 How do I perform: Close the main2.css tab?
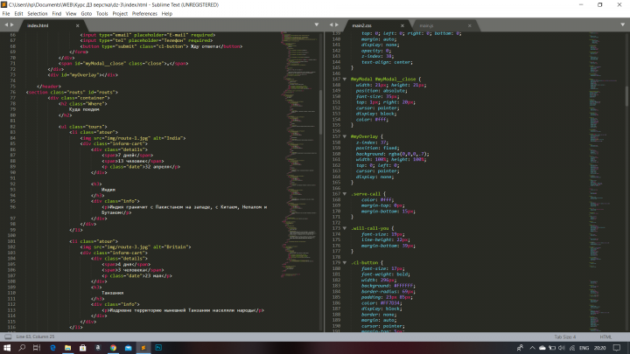[x=402, y=25]
